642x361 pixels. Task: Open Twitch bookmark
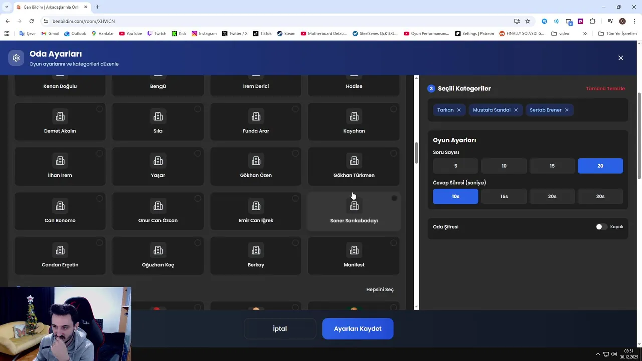(156, 34)
